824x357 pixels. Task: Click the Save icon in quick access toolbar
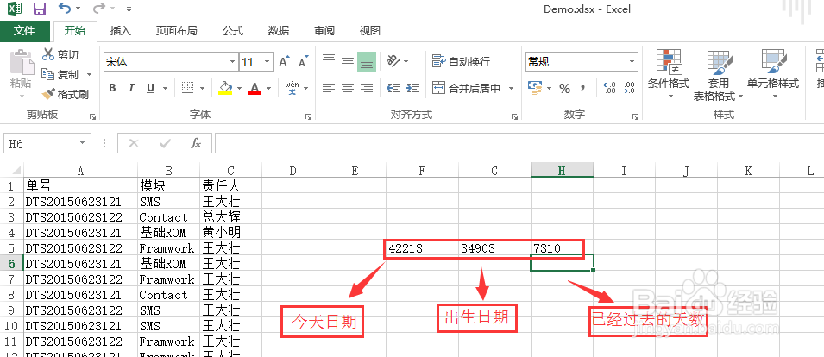pos(40,9)
